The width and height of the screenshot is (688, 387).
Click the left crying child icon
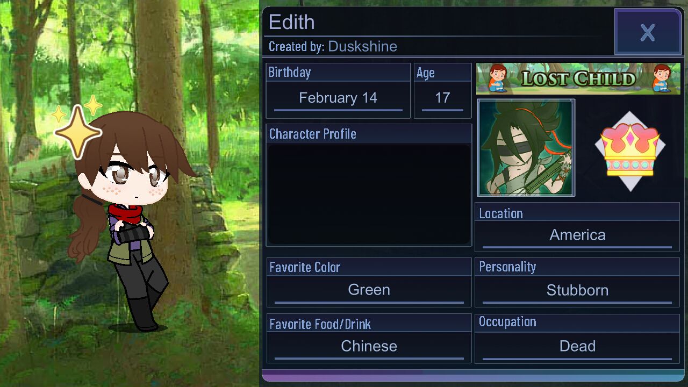[498, 78]
